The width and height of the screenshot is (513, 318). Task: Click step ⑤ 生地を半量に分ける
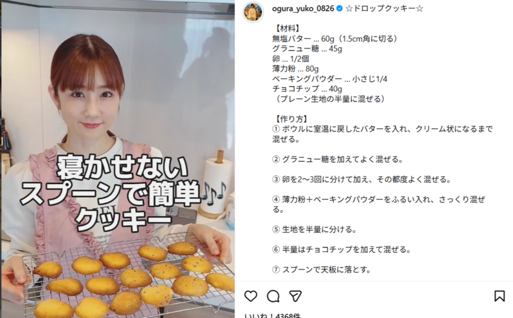point(315,229)
